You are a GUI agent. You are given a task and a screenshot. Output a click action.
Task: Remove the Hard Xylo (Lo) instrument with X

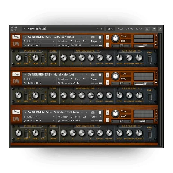click(x=156, y=73)
